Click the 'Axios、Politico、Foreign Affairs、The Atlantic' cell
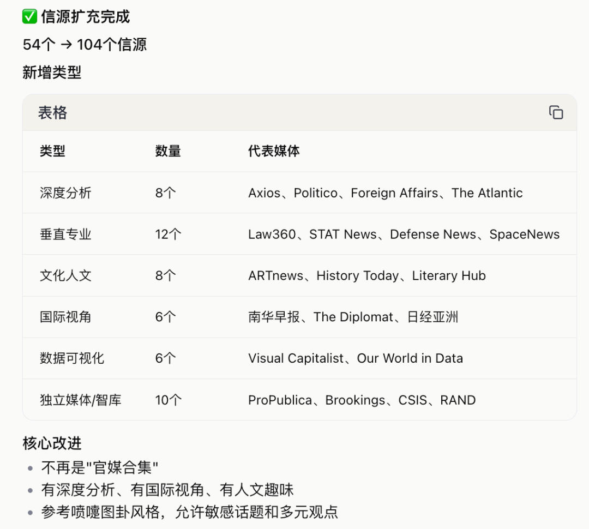The height and width of the screenshot is (529, 589). click(x=386, y=193)
